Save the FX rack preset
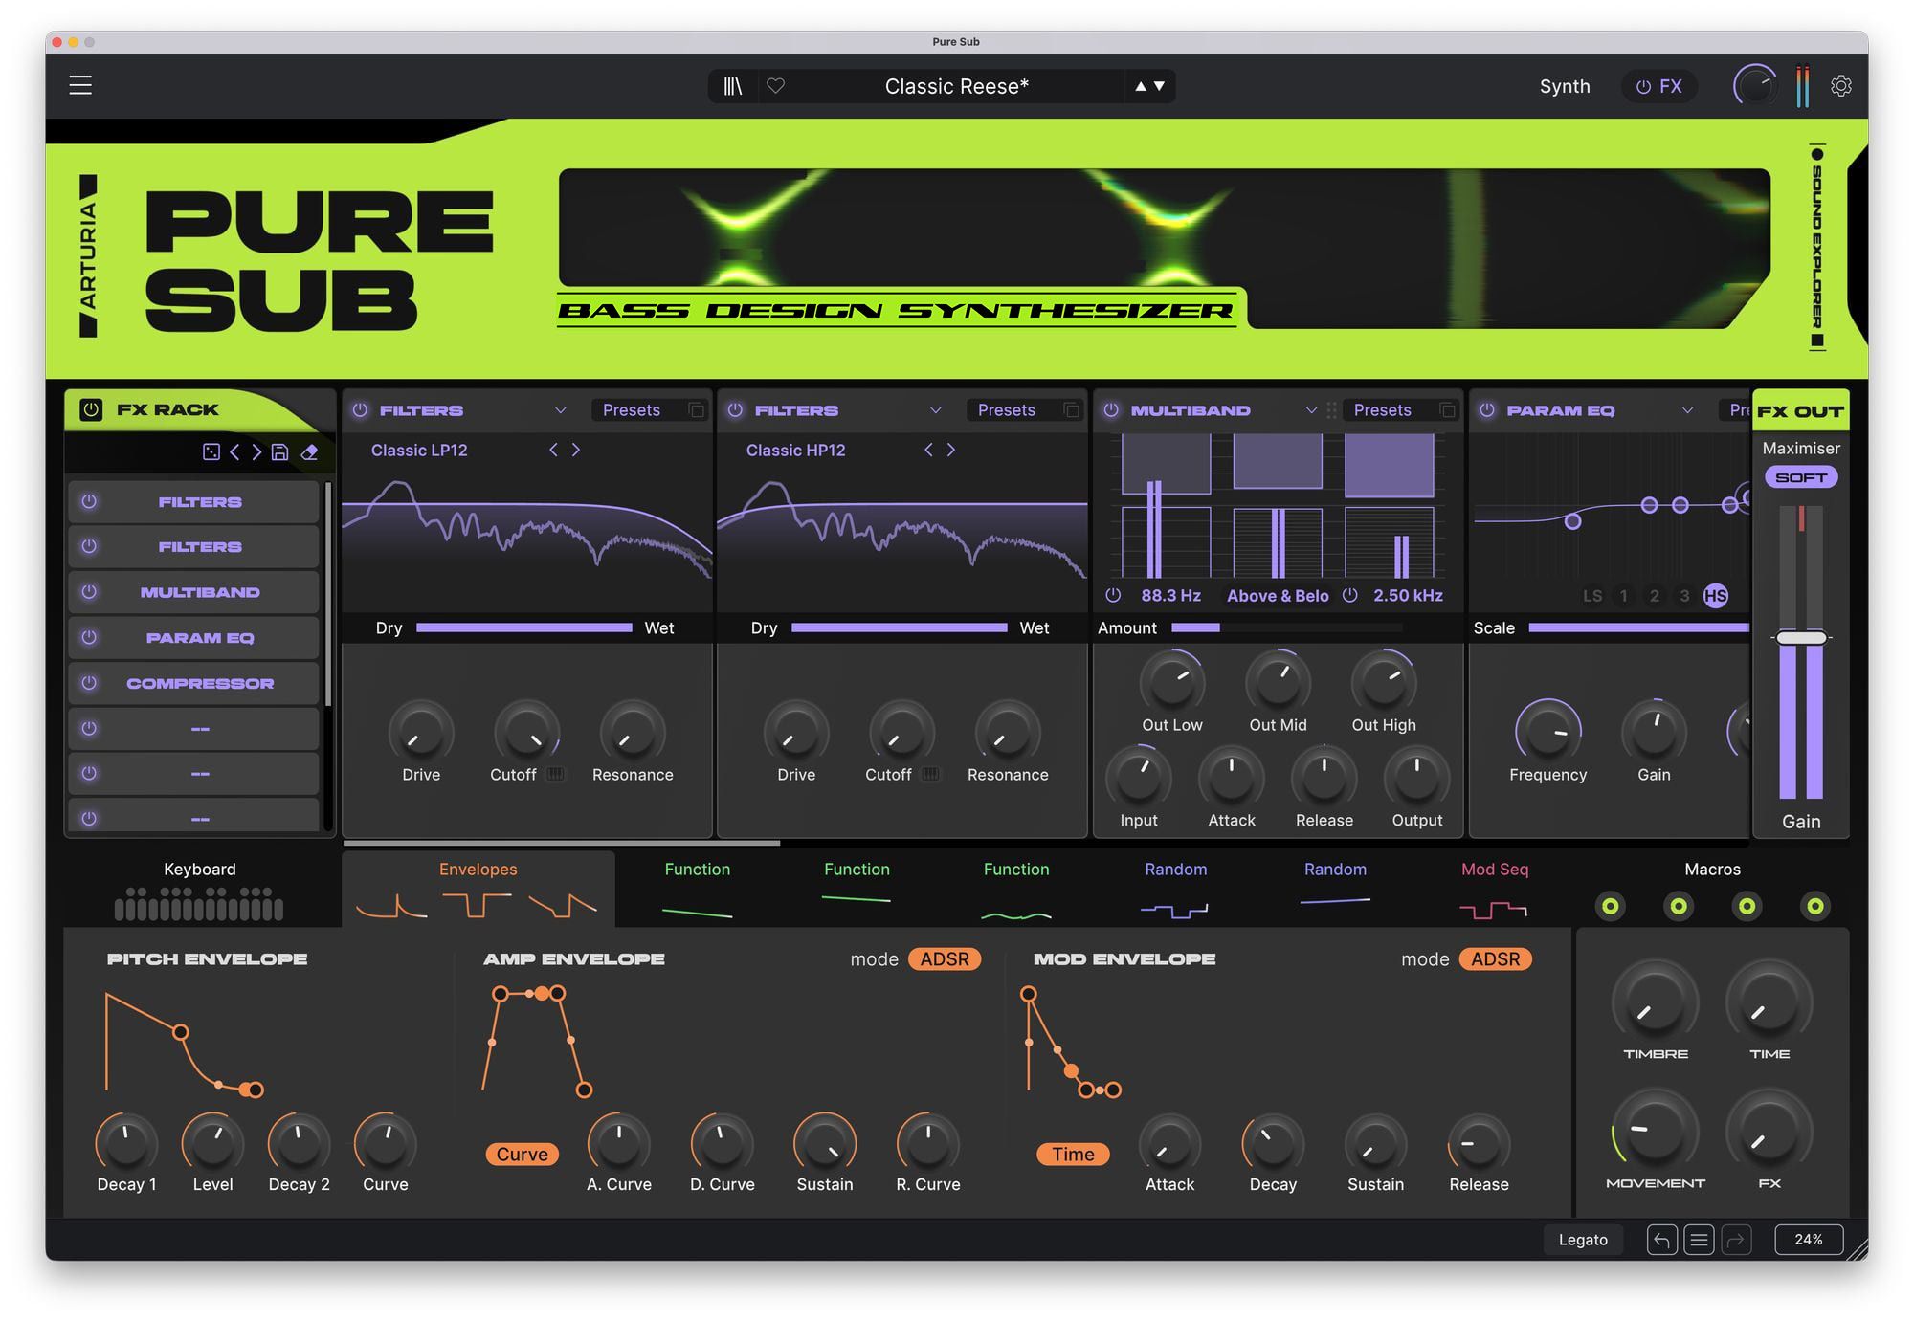1914x1321 pixels. 279,452
